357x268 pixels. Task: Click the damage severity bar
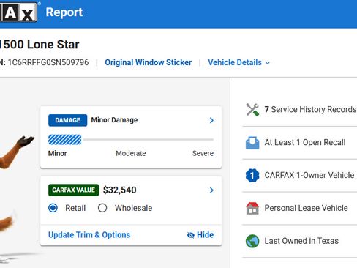coord(131,140)
